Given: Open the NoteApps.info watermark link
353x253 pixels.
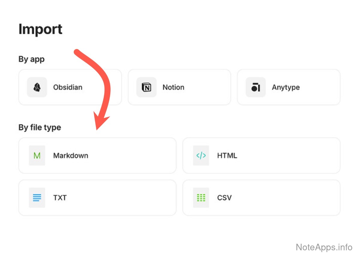Looking at the screenshot, I should pyautogui.click(x=324, y=247).
